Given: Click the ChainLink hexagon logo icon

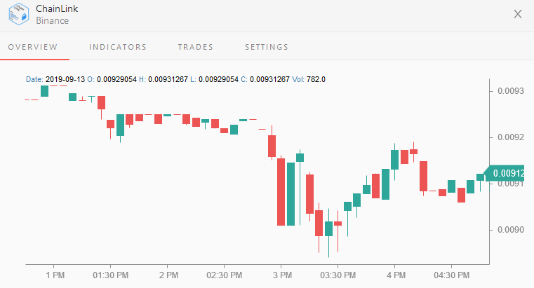Looking at the screenshot, I should pos(19,14).
